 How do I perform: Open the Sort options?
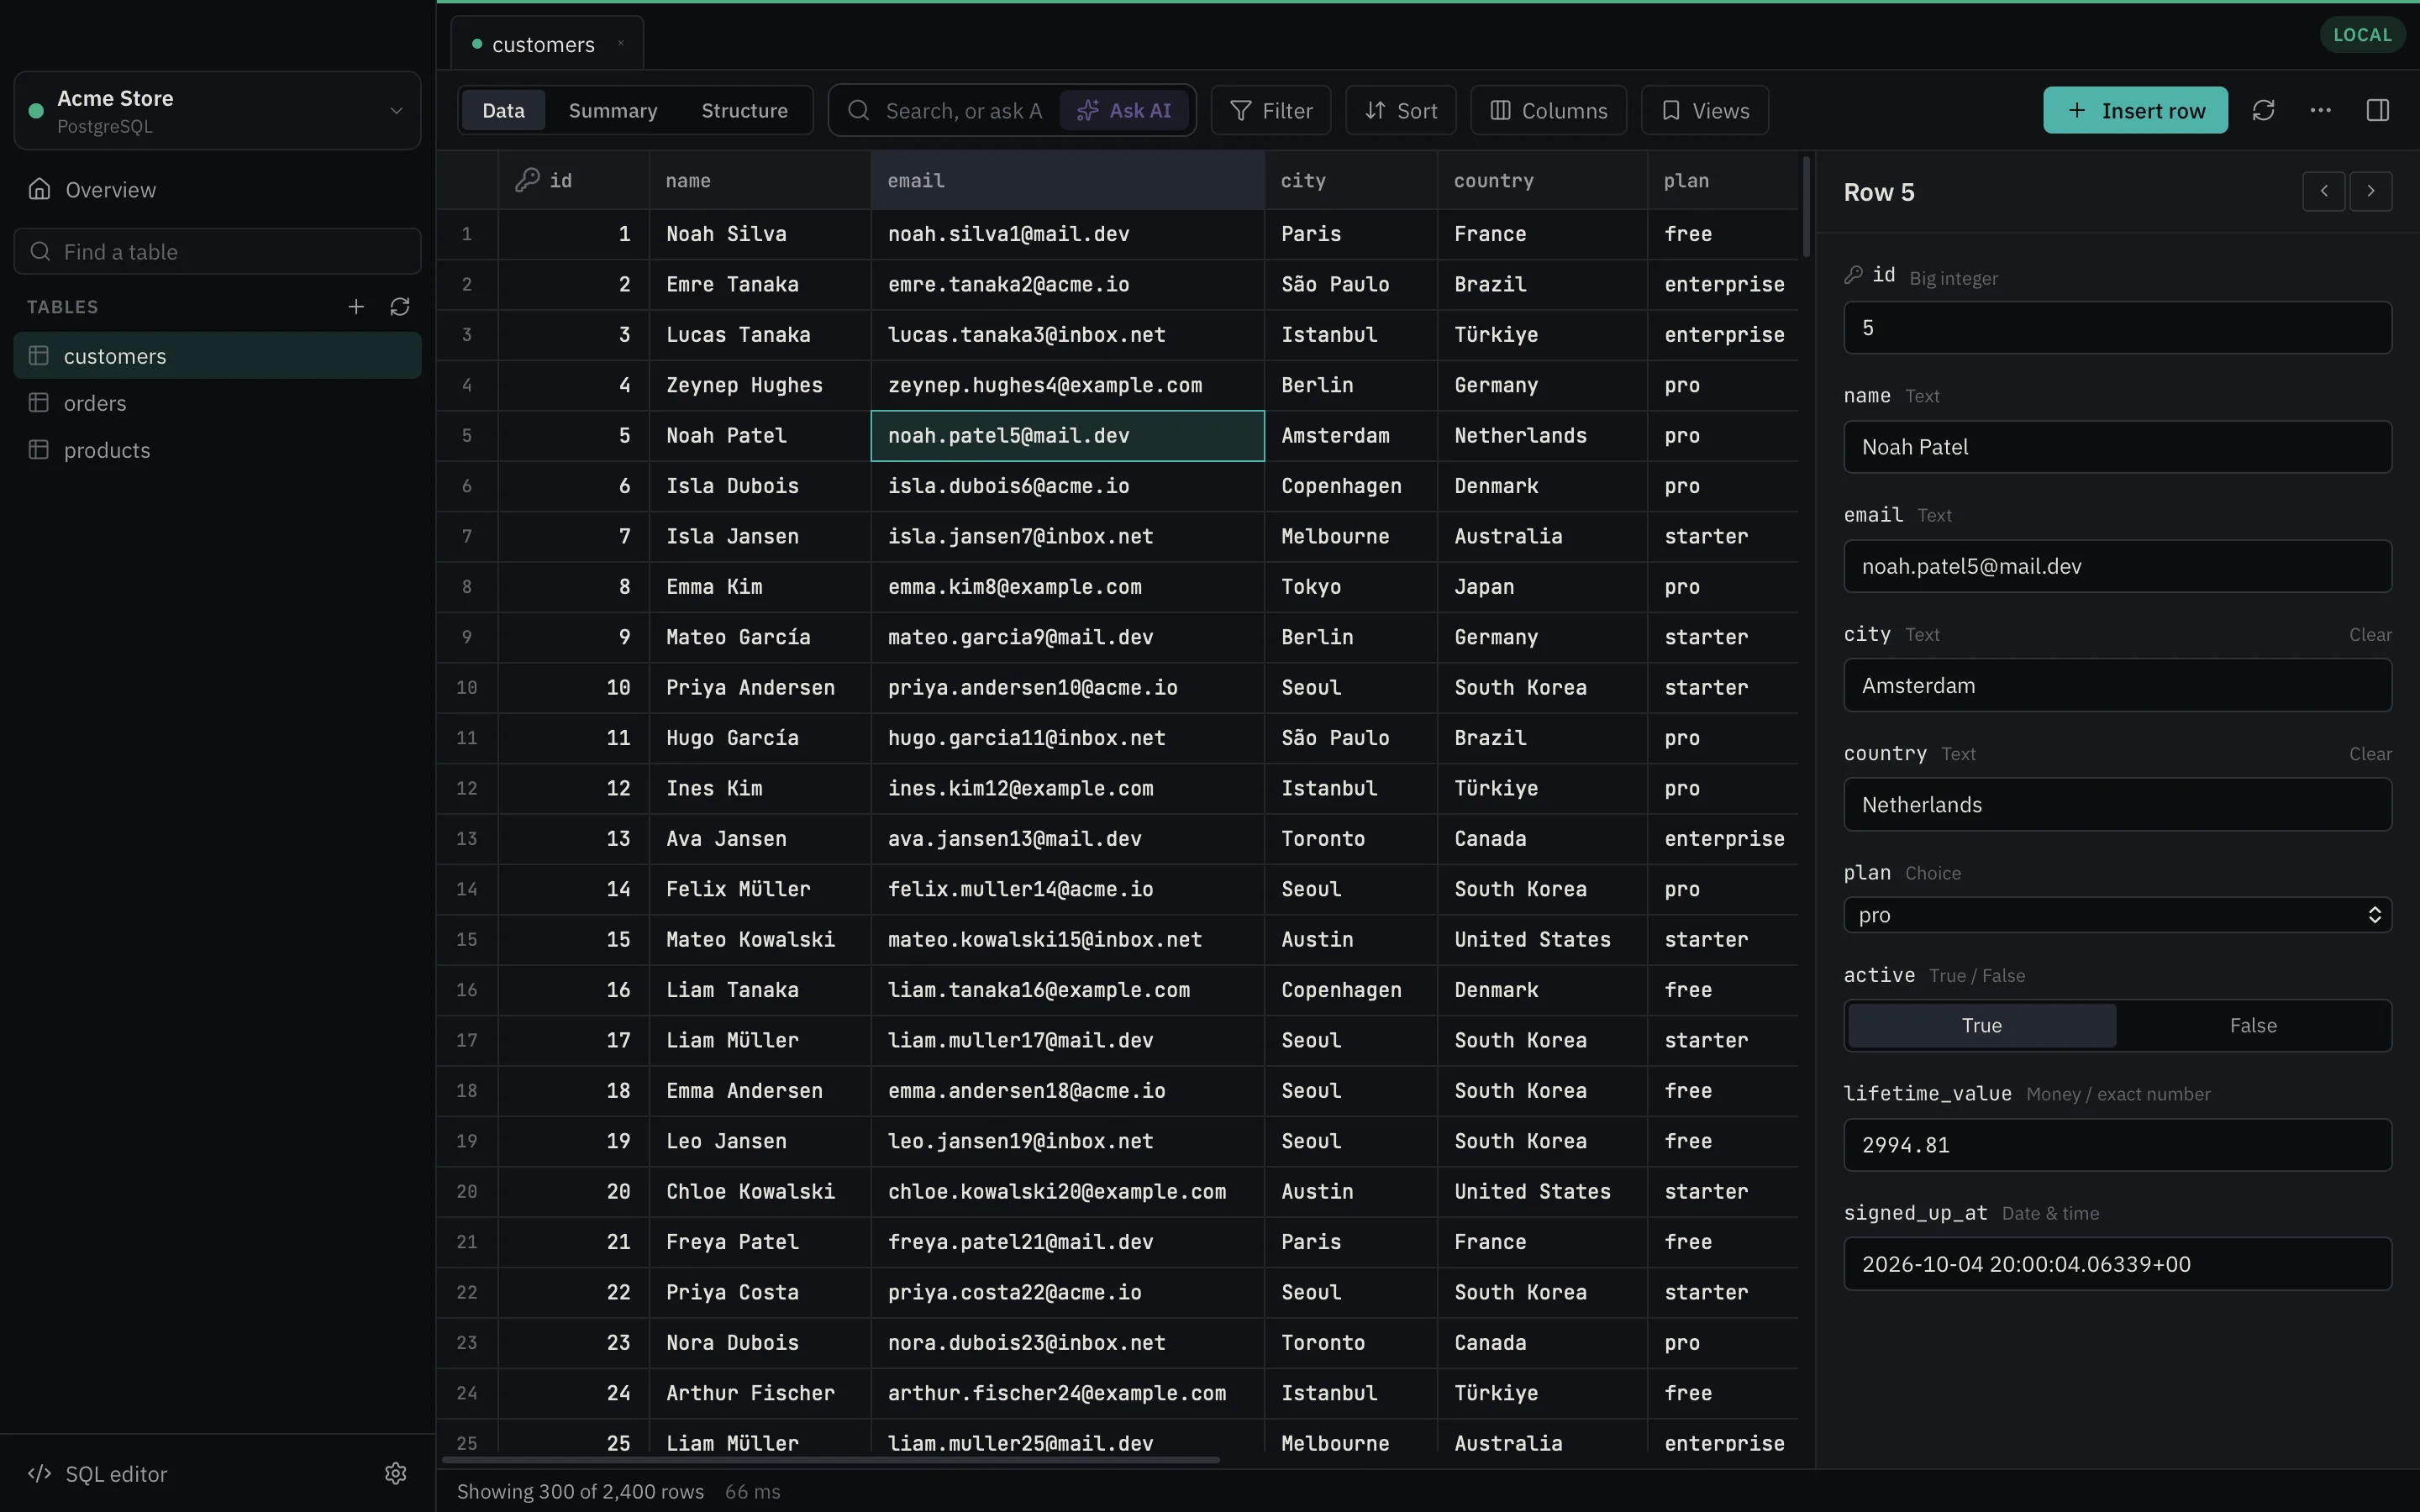click(1401, 110)
